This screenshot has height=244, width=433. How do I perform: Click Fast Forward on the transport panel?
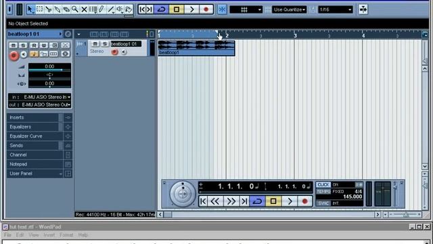click(x=231, y=201)
